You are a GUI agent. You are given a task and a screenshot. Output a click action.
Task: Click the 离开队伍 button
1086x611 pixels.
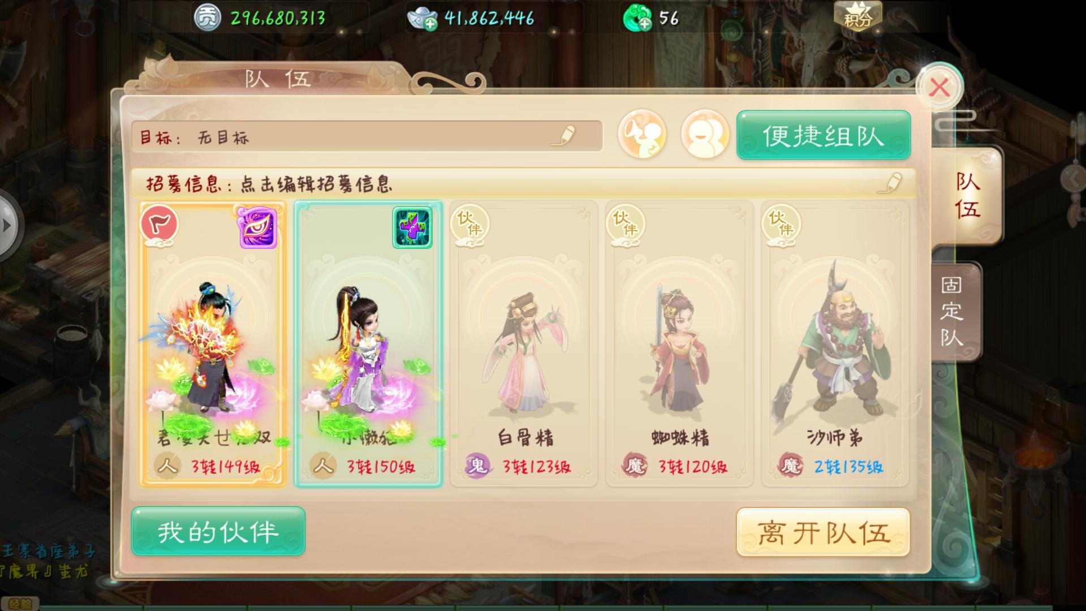tap(824, 532)
